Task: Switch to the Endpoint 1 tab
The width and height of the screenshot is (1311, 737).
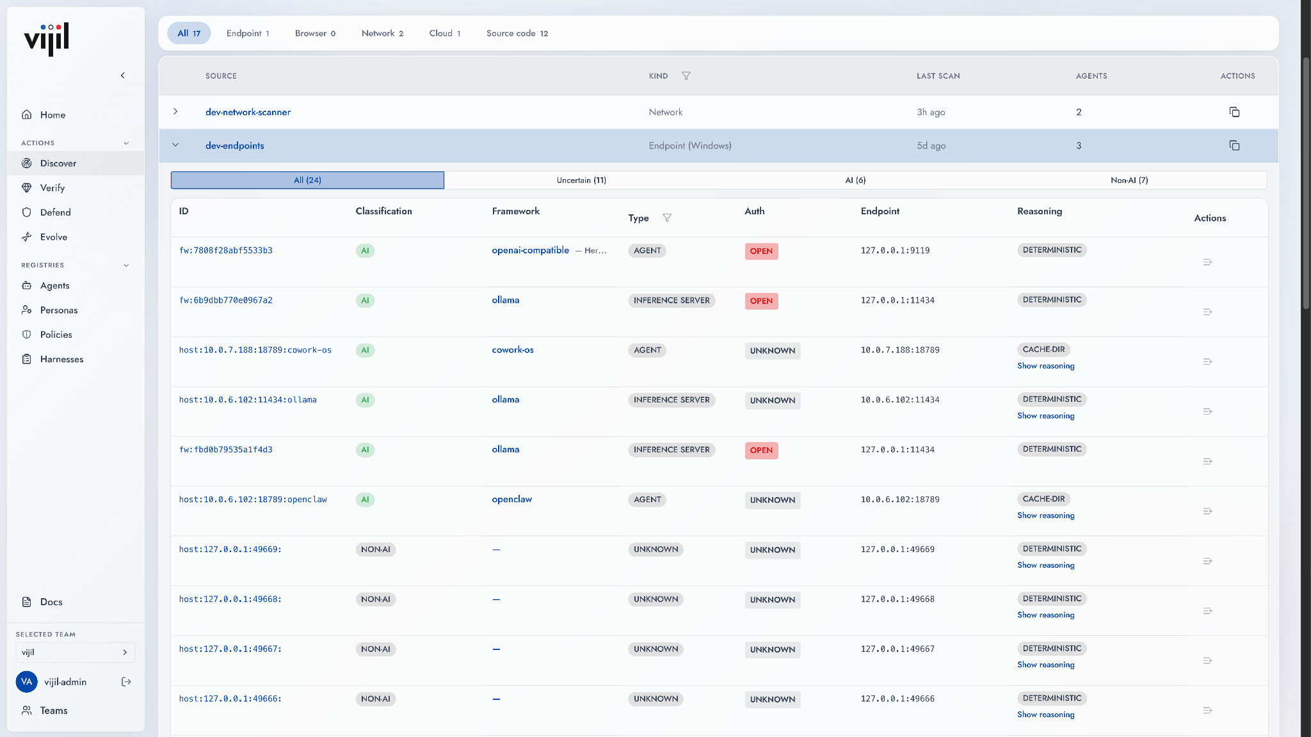Action: 248,33
